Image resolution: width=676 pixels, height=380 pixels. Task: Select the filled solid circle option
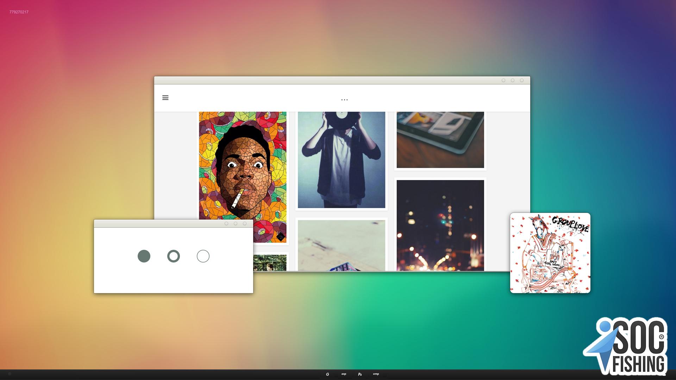[x=144, y=256]
